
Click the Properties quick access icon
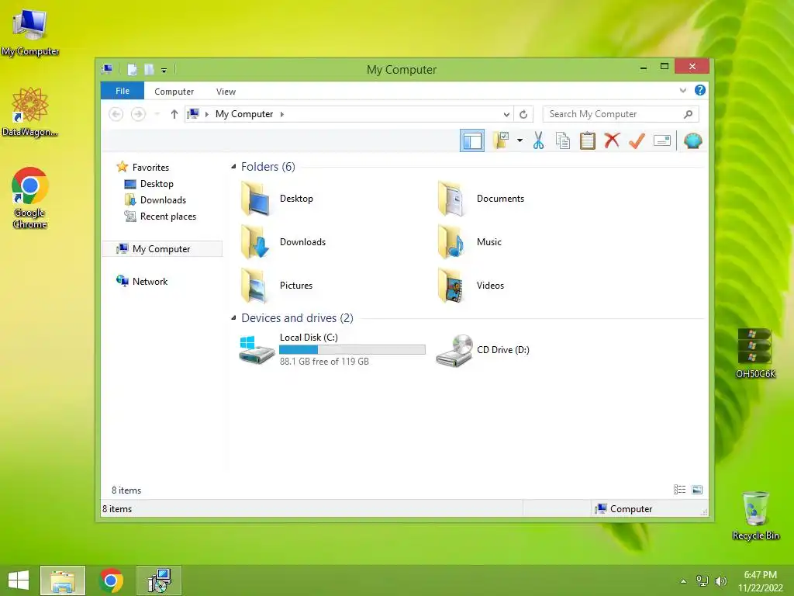pyautogui.click(x=132, y=69)
